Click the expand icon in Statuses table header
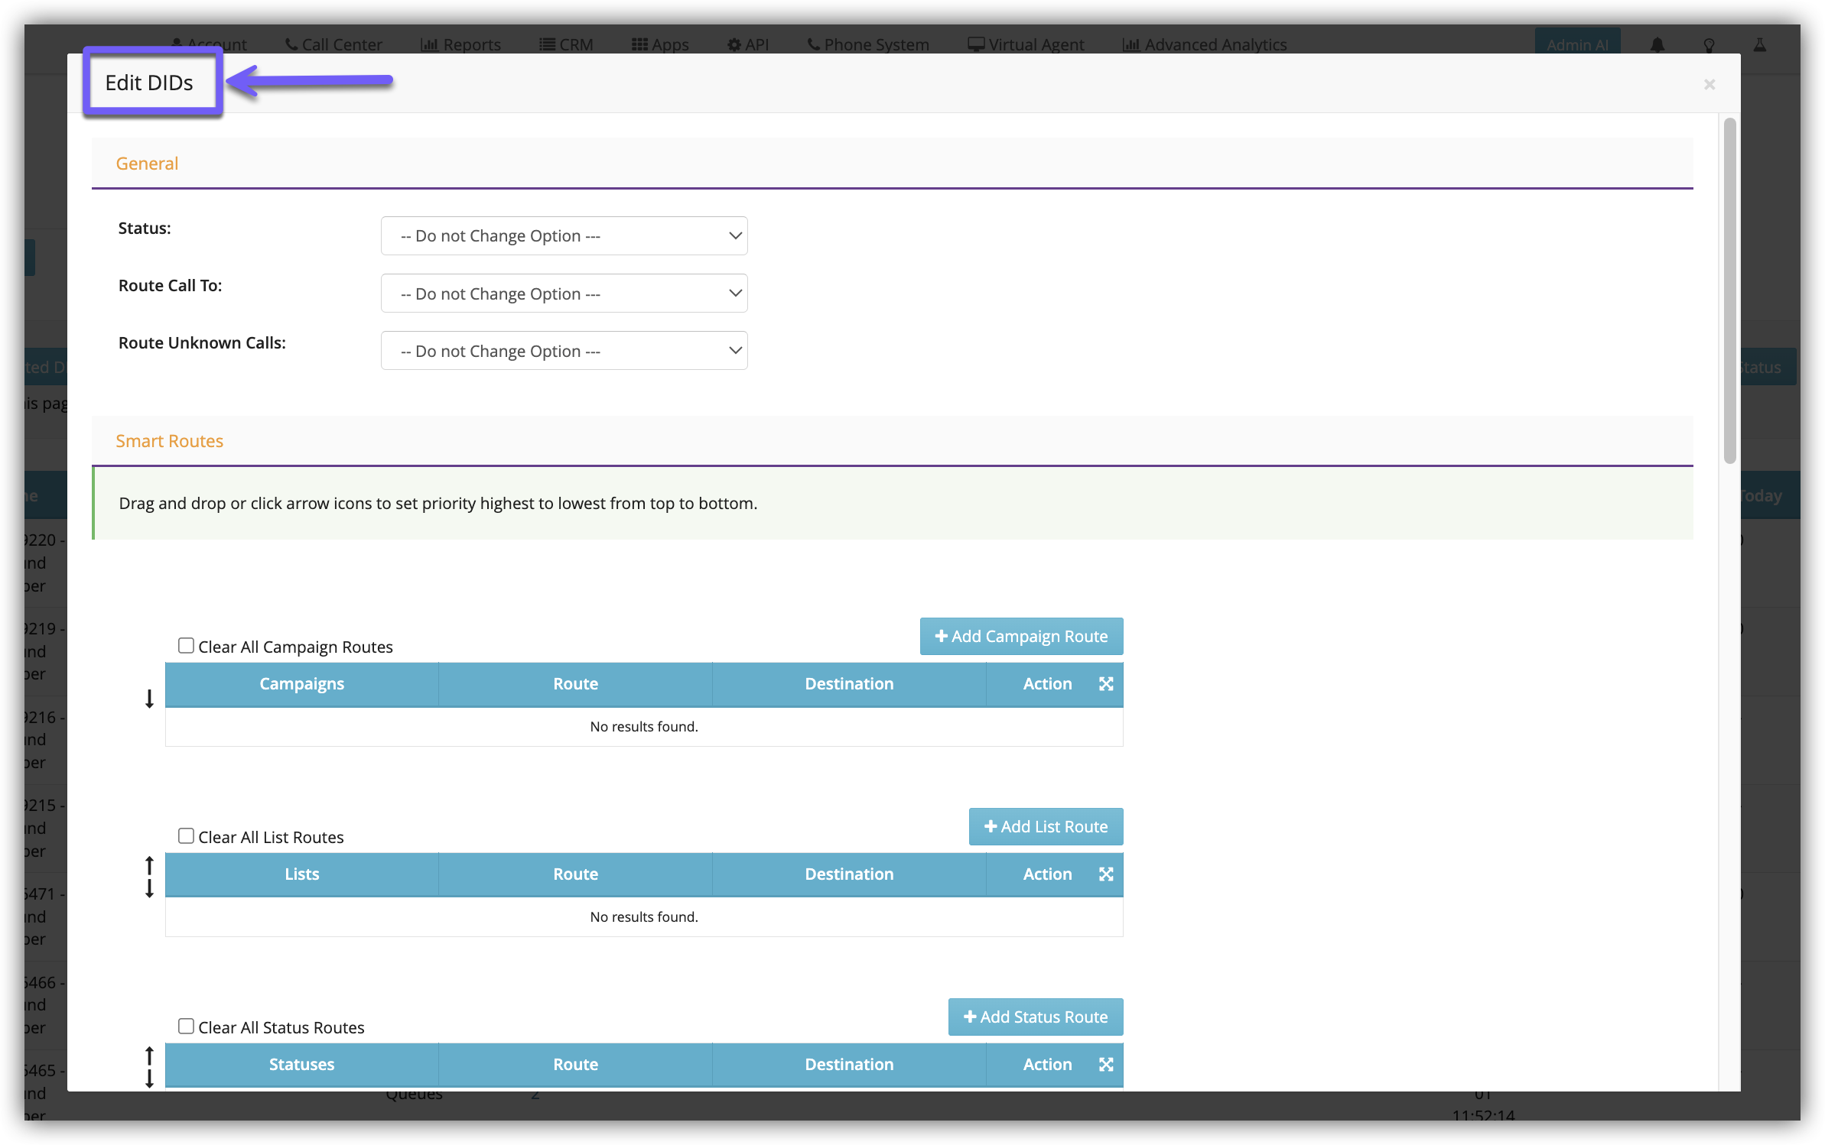The height and width of the screenshot is (1145, 1825). [x=1106, y=1065]
